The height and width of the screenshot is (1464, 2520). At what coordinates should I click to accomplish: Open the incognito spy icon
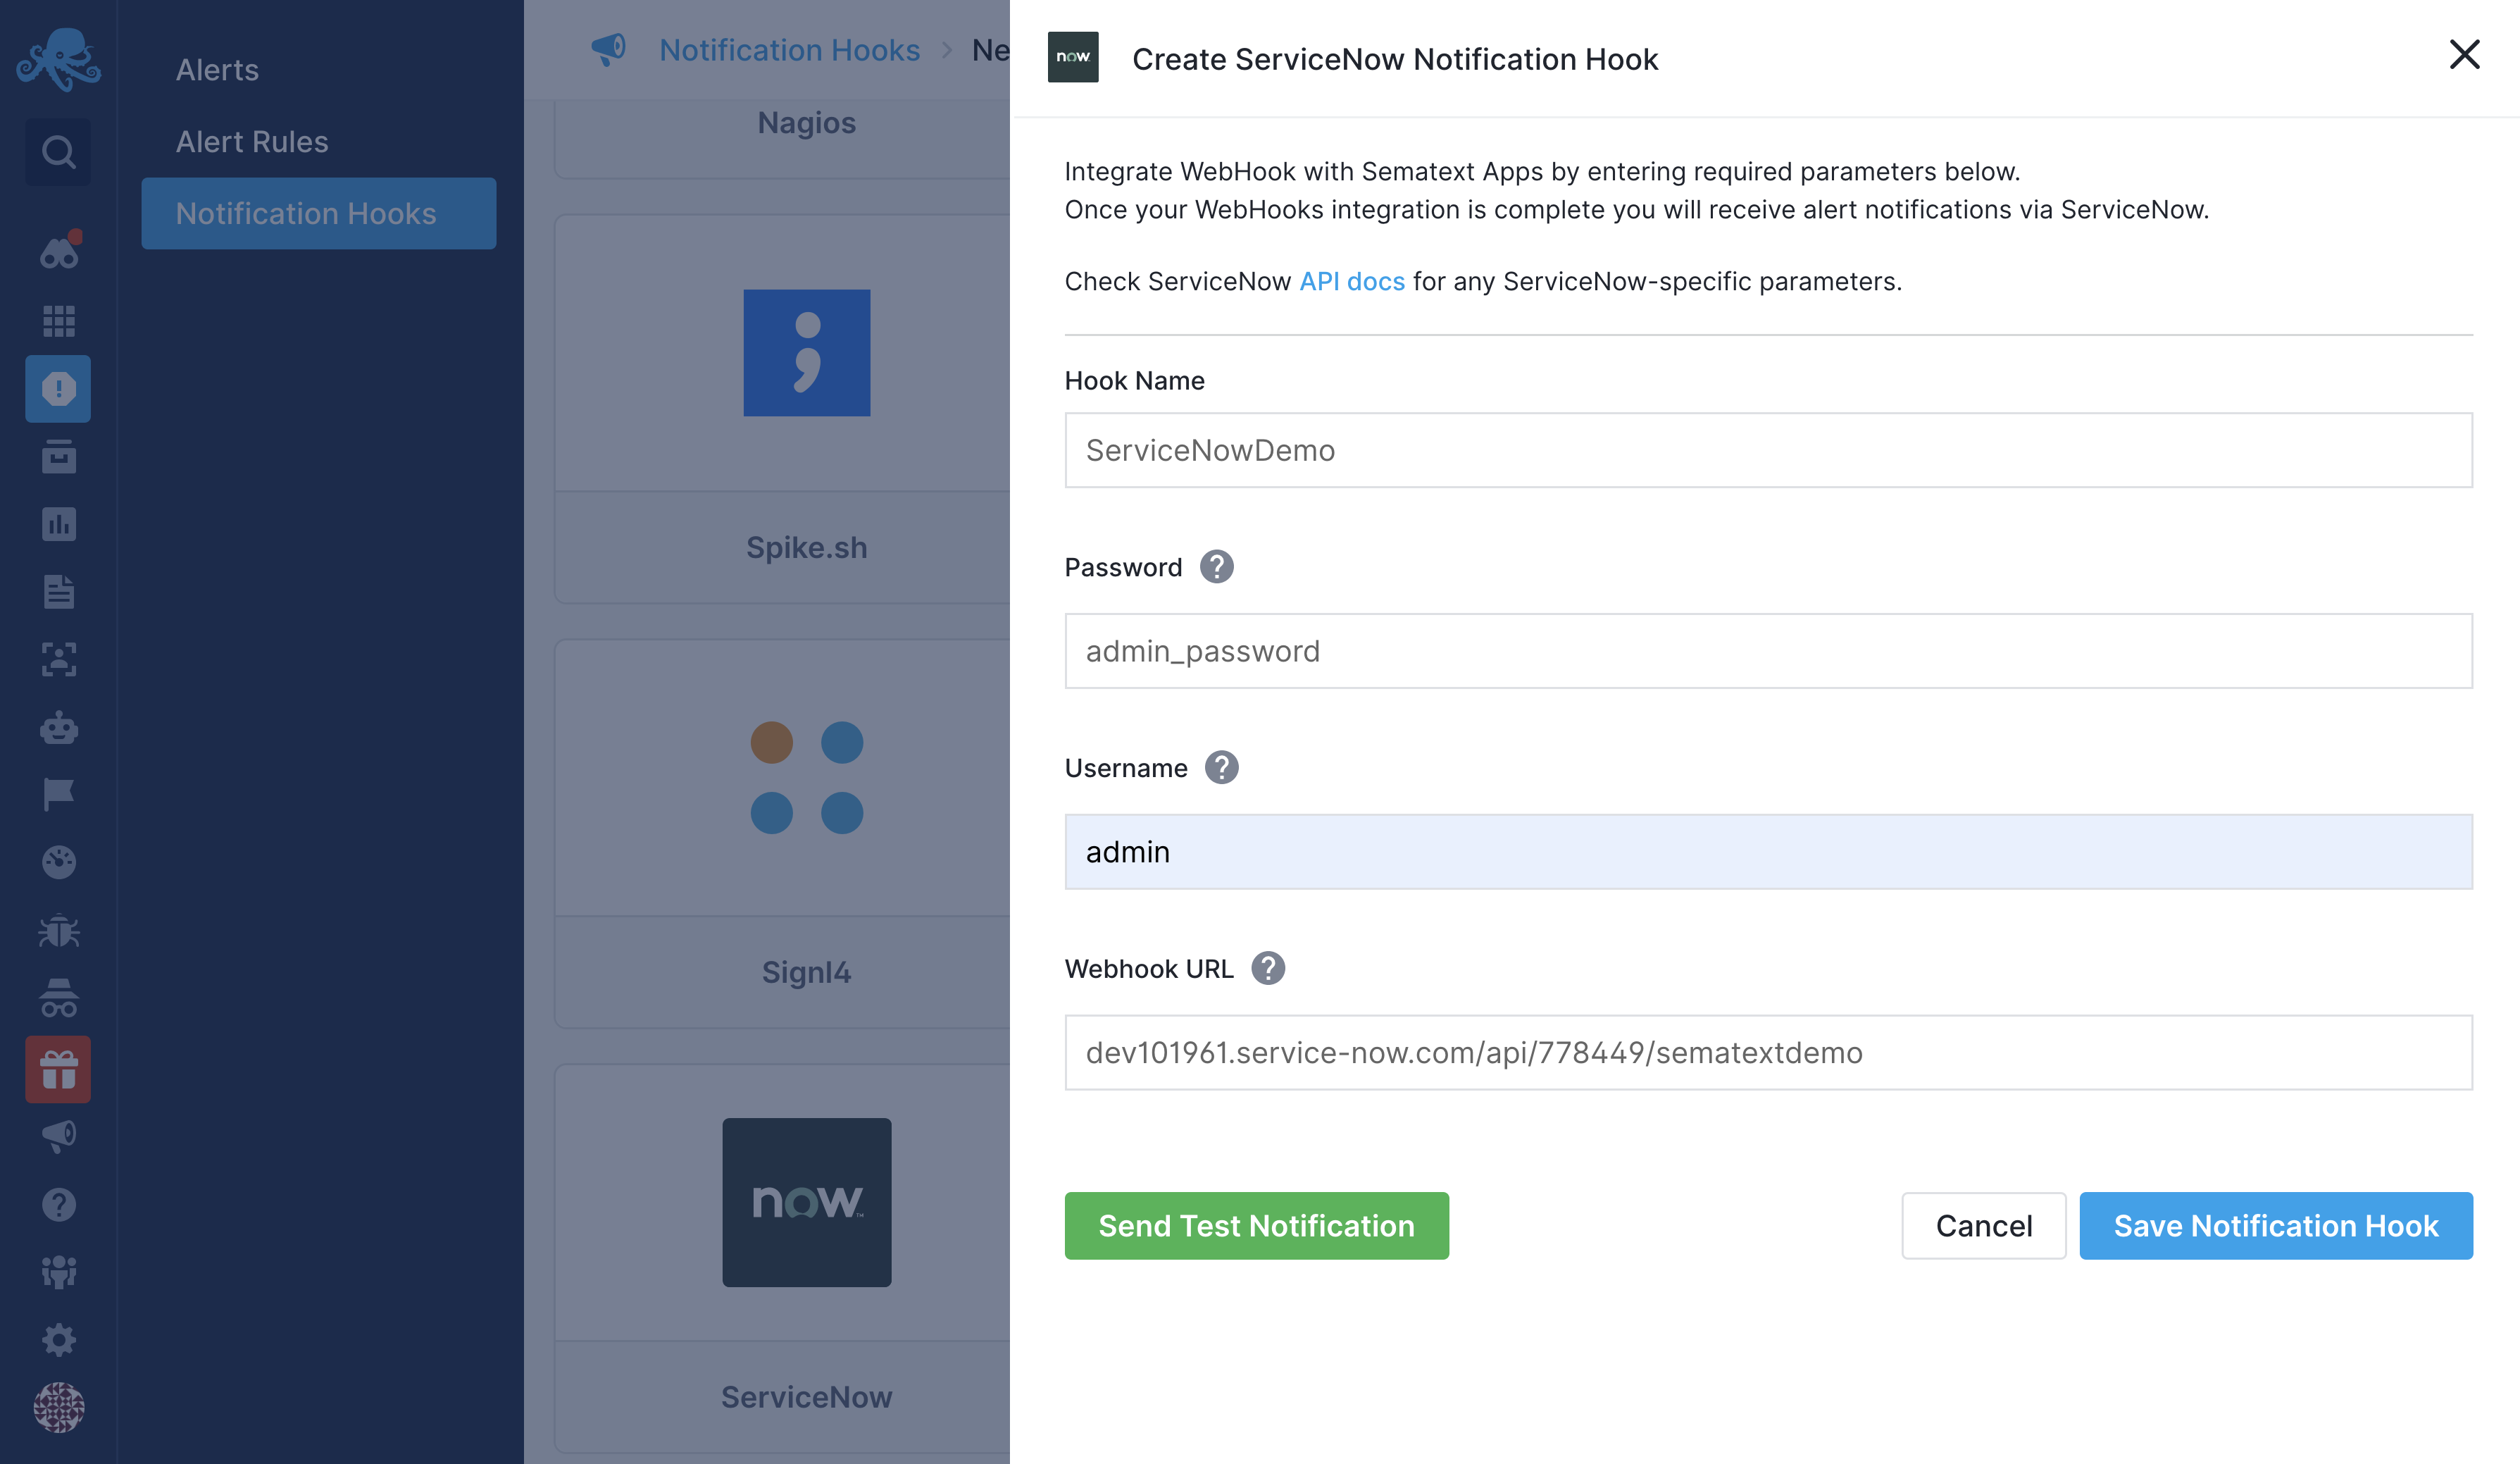[x=59, y=998]
